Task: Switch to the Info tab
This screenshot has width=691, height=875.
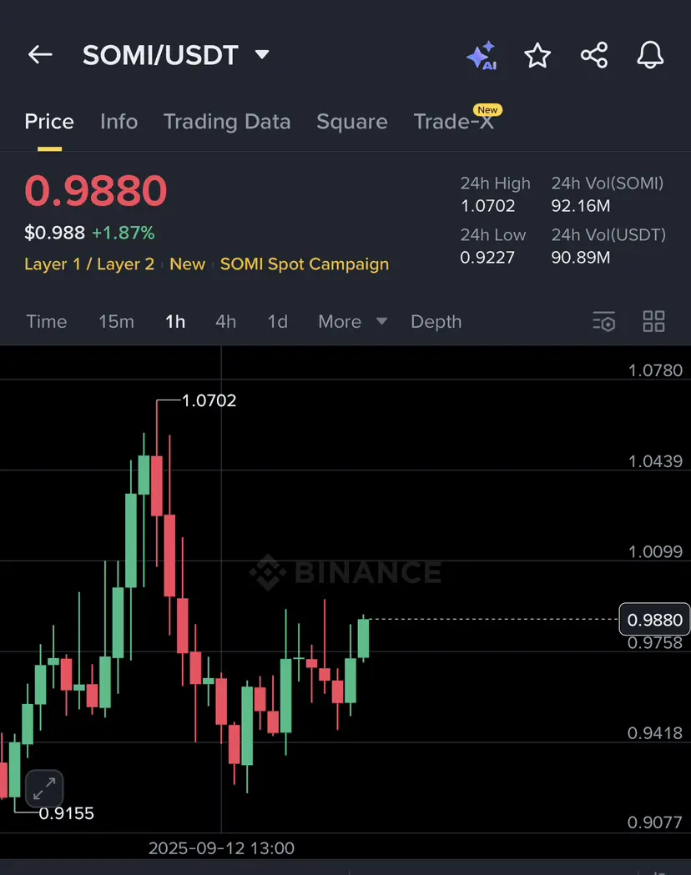Action: (119, 122)
